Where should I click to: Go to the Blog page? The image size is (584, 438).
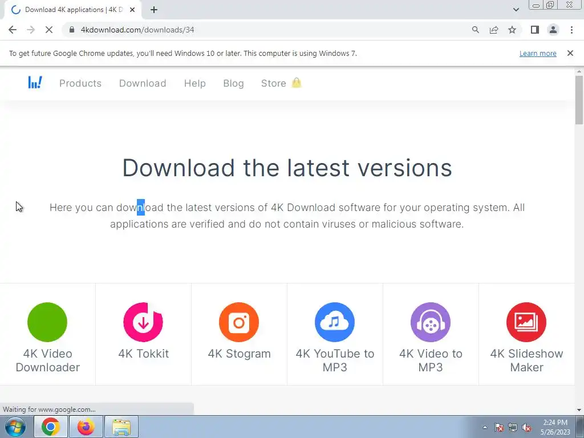pos(233,83)
